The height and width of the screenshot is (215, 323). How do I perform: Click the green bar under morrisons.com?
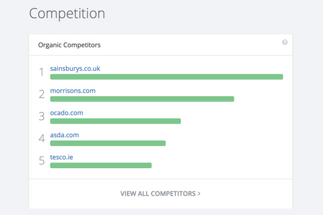pyautogui.click(x=142, y=99)
